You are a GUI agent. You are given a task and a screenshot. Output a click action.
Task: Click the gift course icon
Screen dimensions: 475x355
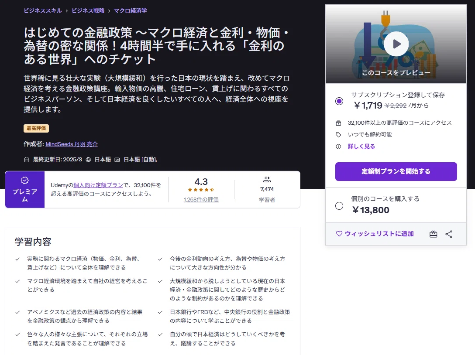click(x=433, y=234)
